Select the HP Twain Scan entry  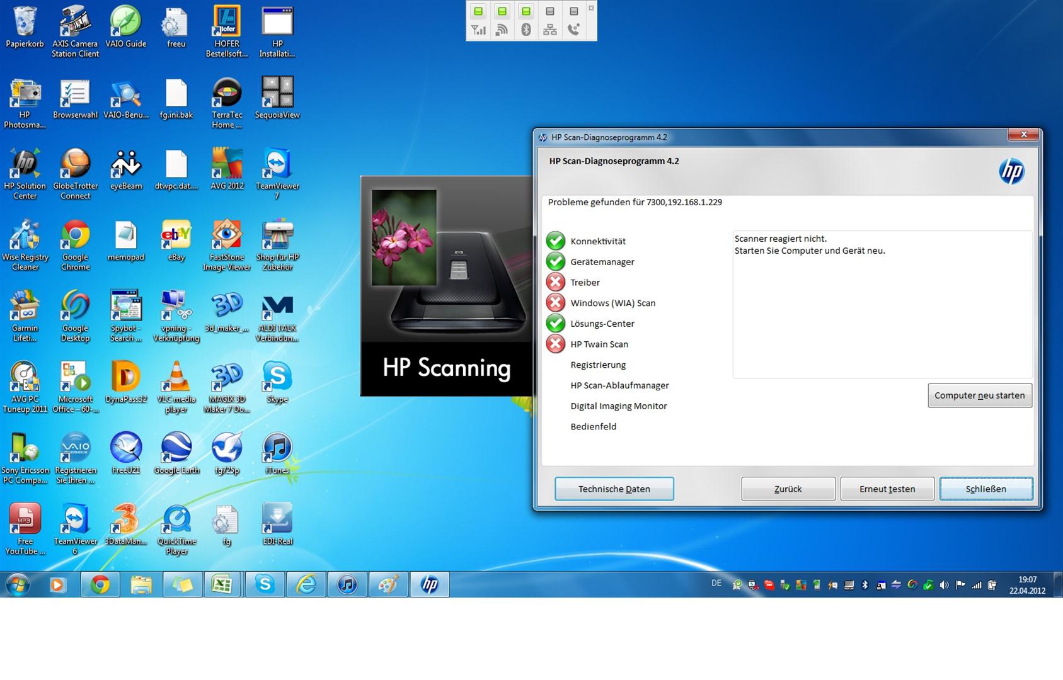coord(599,344)
